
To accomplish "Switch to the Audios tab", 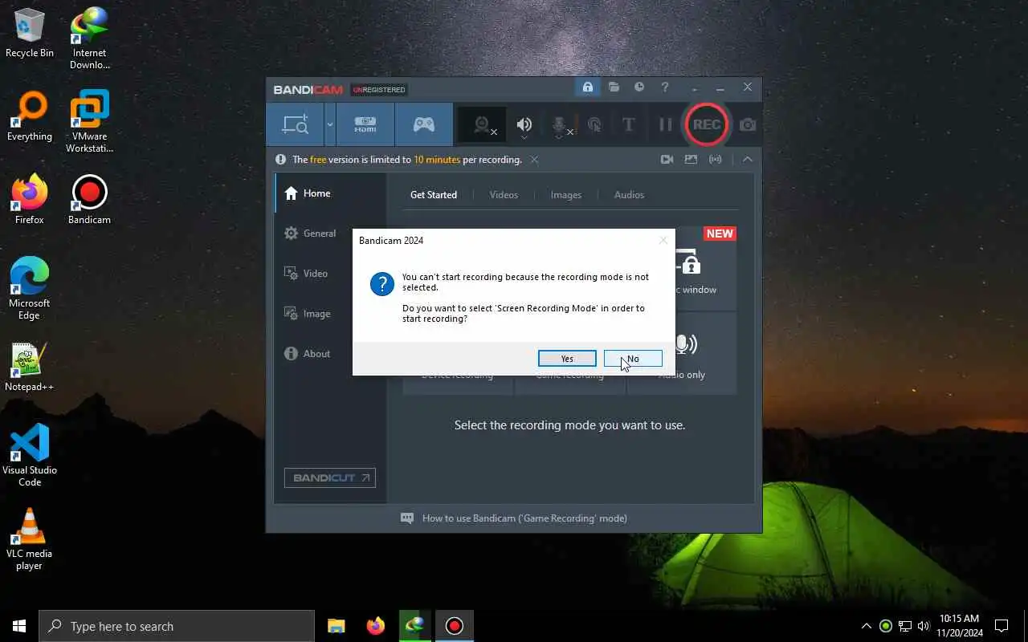I will [629, 195].
